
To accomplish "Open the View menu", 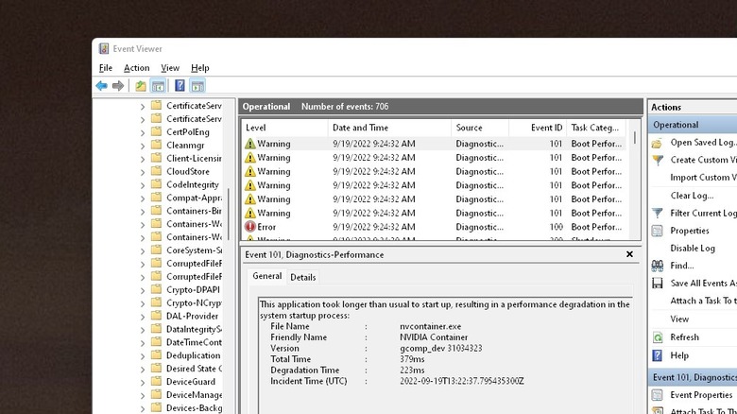I will pyautogui.click(x=170, y=68).
